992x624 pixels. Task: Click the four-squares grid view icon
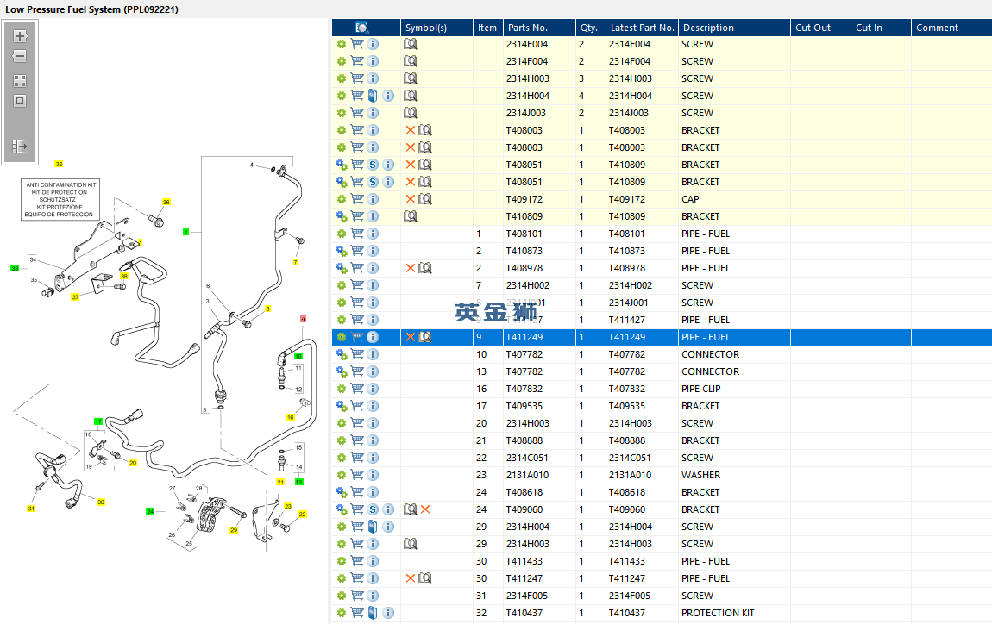pyautogui.click(x=20, y=81)
